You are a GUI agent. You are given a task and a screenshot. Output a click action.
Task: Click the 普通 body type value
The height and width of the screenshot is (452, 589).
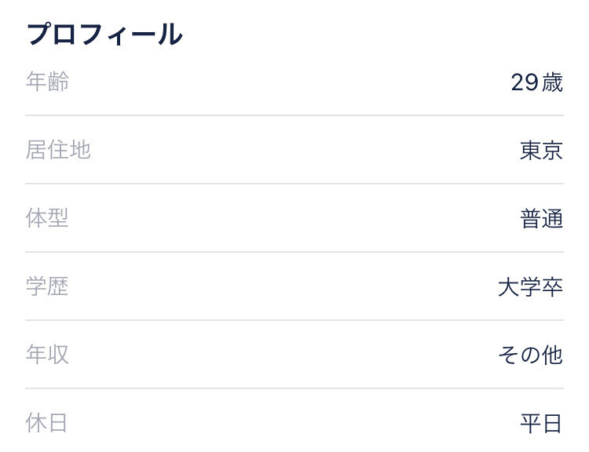[x=541, y=218]
